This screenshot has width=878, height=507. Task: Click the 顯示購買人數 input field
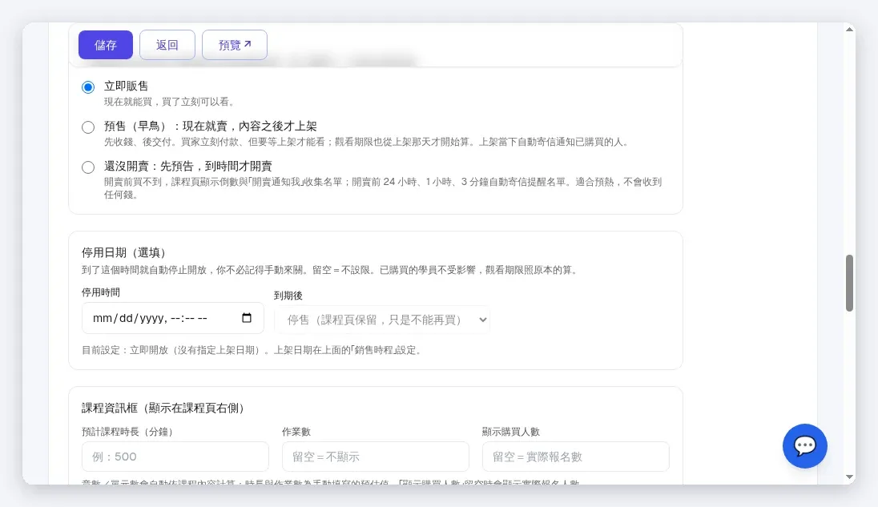(576, 457)
